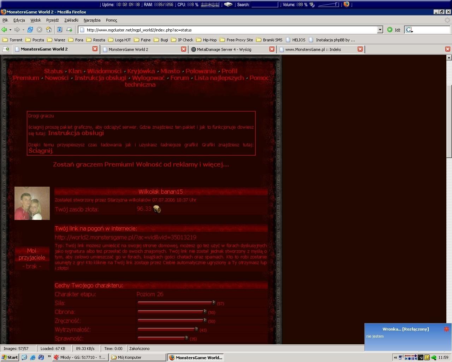Viewport: 452px width, 362px height.
Task: Open the Mój Komputer taskbar window
Action: point(138,357)
